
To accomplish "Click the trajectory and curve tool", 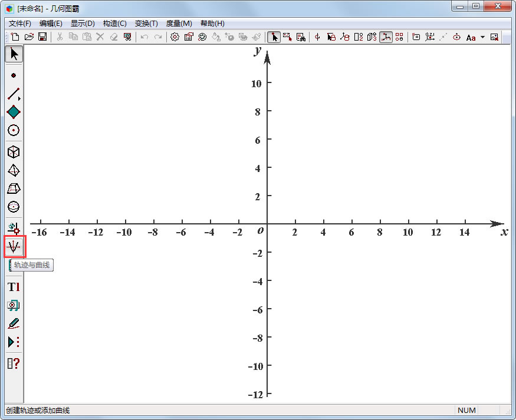I will (14, 246).
